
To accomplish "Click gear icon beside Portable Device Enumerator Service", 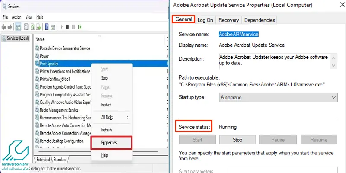I will coord(37,48).
